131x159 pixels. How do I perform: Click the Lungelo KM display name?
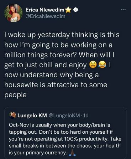[32, 116]
